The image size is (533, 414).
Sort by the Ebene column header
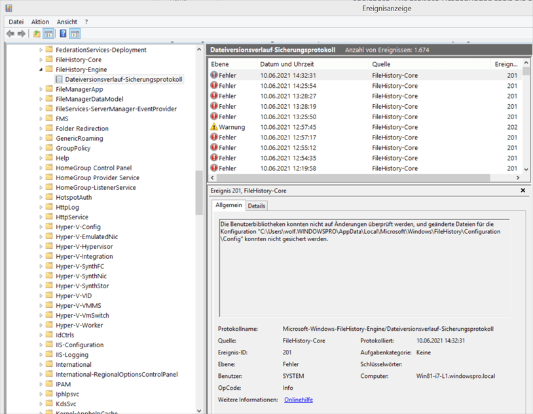click(232, 64)
